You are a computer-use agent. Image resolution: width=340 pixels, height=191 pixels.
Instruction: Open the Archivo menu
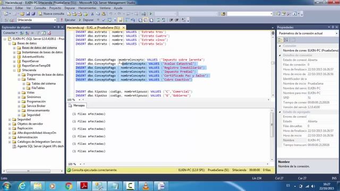coord(7,8)
